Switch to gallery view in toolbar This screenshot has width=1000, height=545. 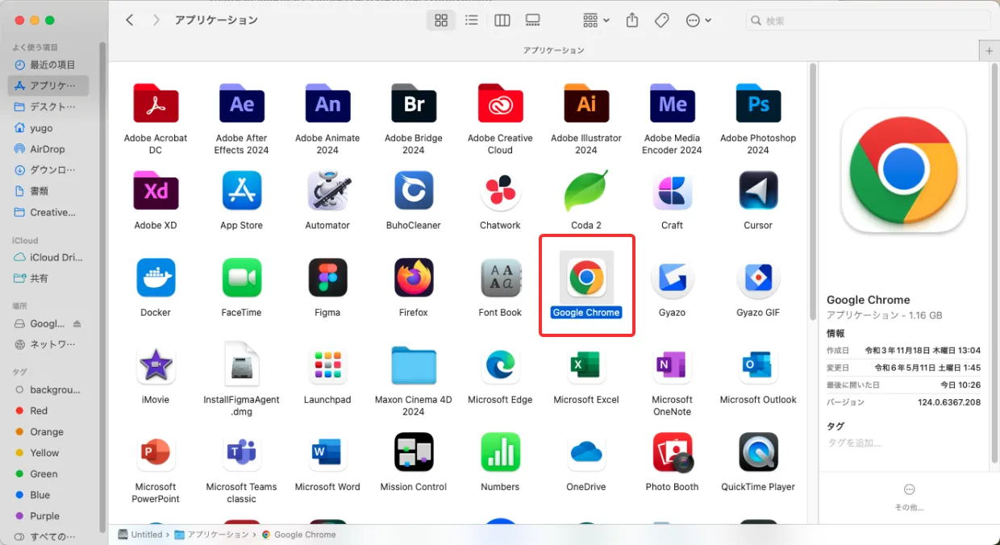[532, 21]
